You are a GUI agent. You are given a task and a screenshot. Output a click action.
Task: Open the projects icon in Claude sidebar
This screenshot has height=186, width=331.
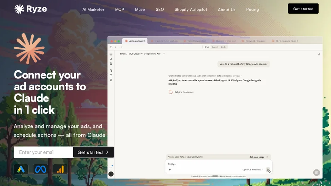coord(111,75)
